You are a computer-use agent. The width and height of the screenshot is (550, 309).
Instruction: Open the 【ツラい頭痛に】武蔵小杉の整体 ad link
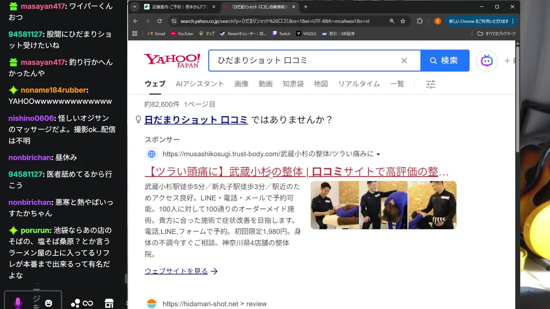[x=297, y=172]
